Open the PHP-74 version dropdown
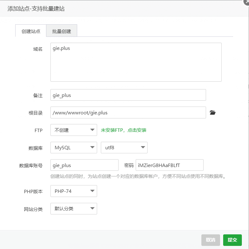Screen dimensions: 249x249 pos(74,191)
